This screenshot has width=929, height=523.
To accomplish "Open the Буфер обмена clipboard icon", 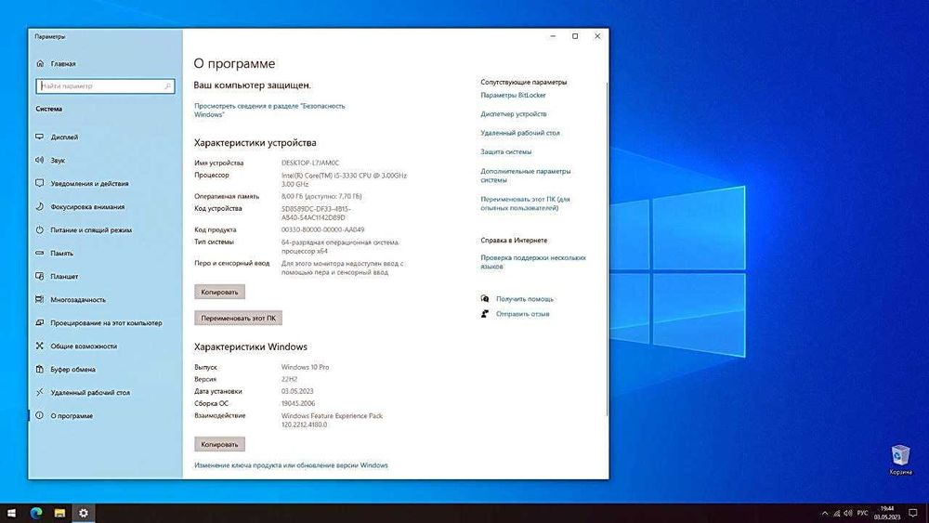I will point(40,369).
